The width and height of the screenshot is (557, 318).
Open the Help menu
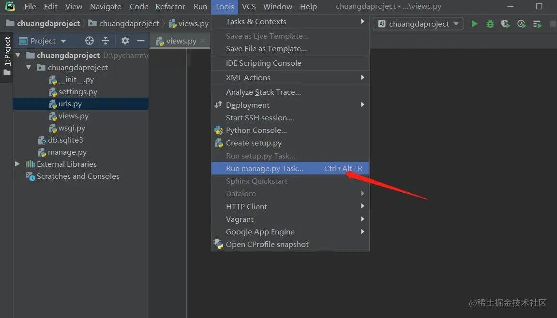pos(308,6)
